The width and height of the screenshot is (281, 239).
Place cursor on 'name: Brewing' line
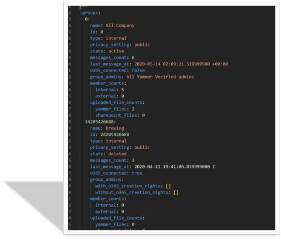click(108, 128)
